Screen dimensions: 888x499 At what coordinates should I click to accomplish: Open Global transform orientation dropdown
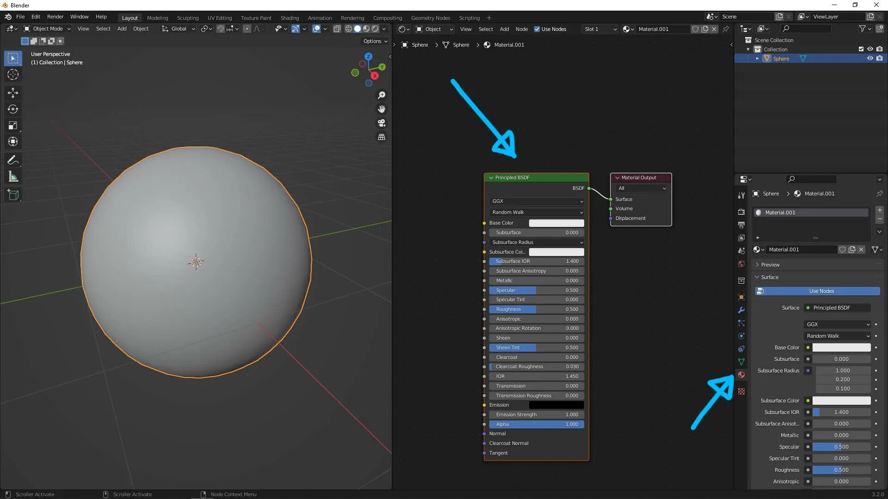(x=179, y=29)
